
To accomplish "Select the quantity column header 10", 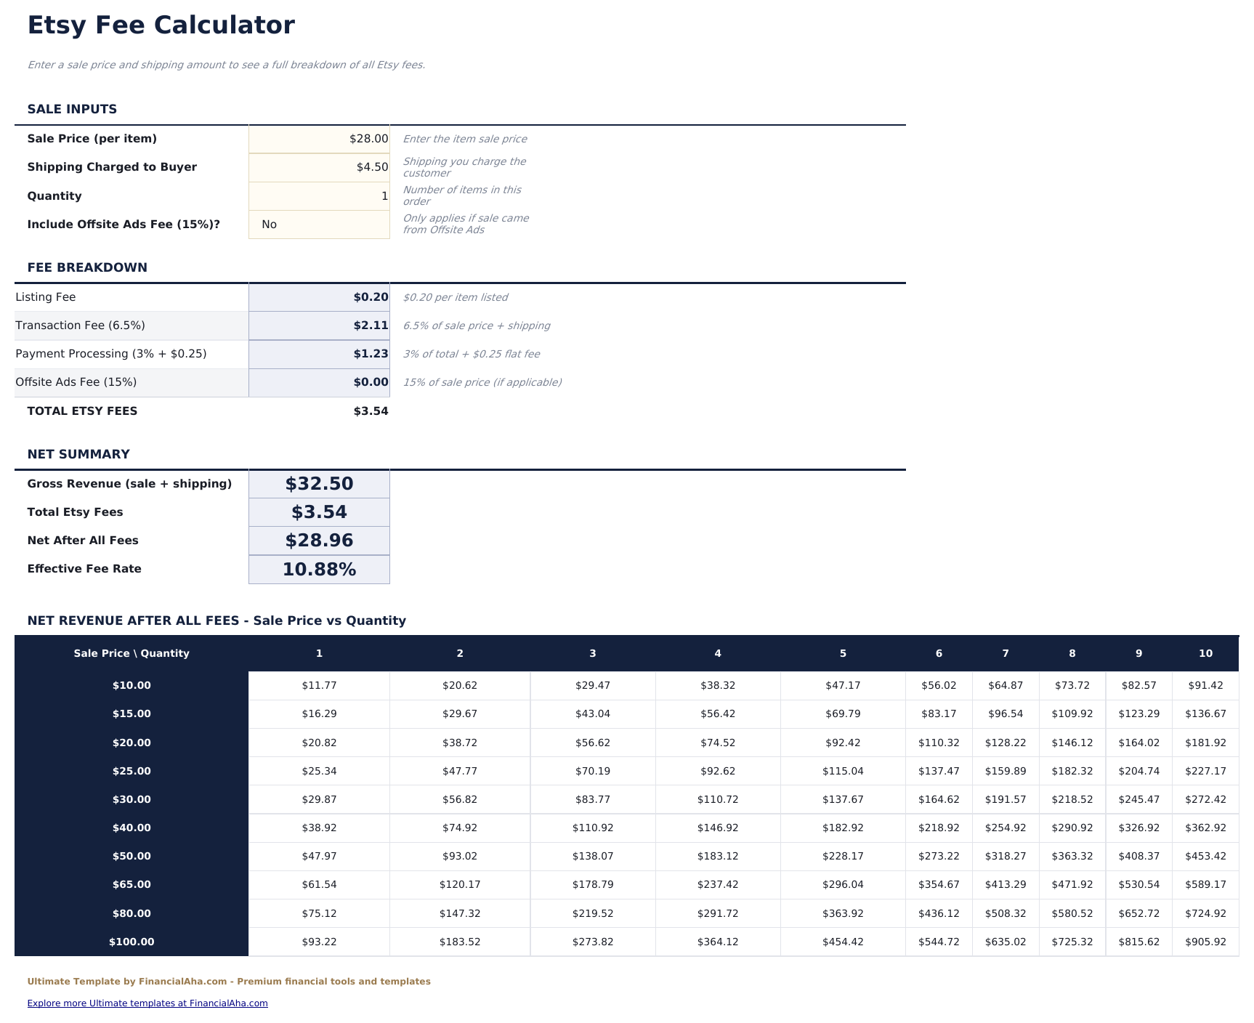I will coord(1205,653).
